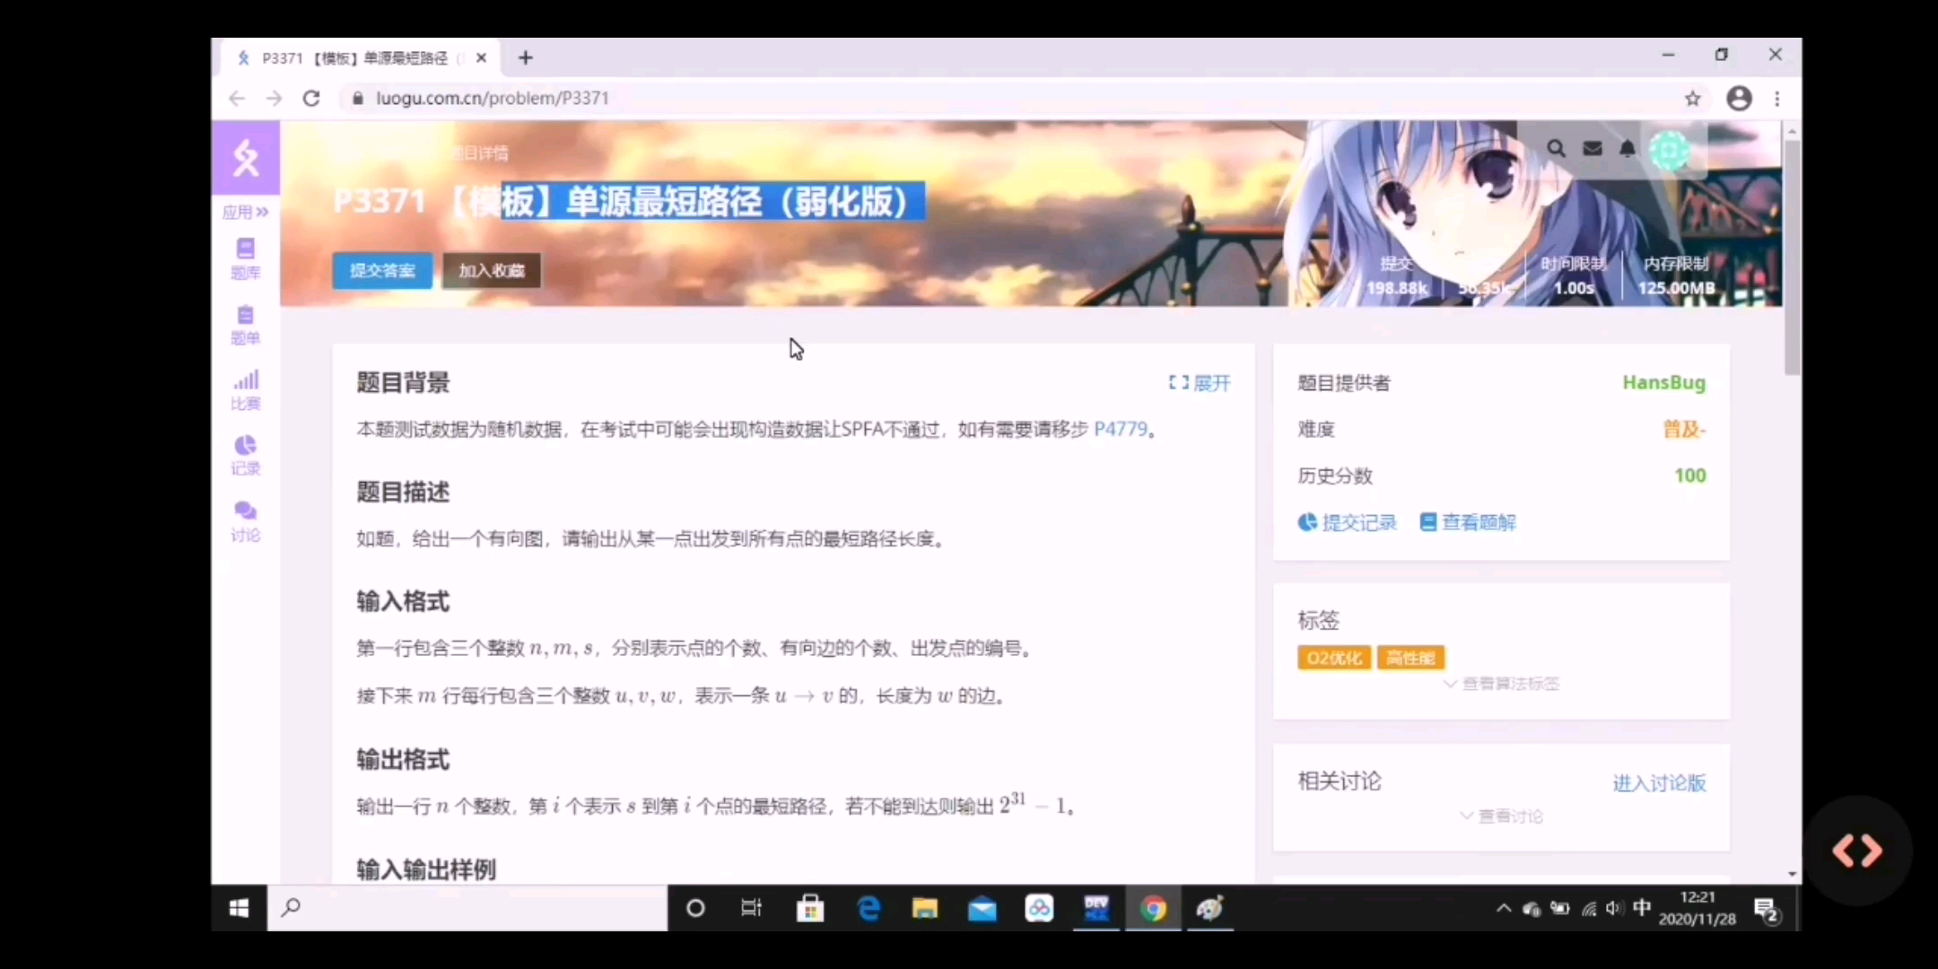Click the 提交答案 button
Screen dimensions: 1938x969
pos(381,270)
